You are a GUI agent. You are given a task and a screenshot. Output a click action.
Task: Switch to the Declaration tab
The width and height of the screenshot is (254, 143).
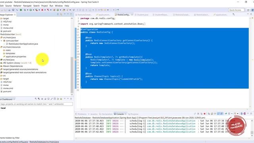(x=106, y=114)
